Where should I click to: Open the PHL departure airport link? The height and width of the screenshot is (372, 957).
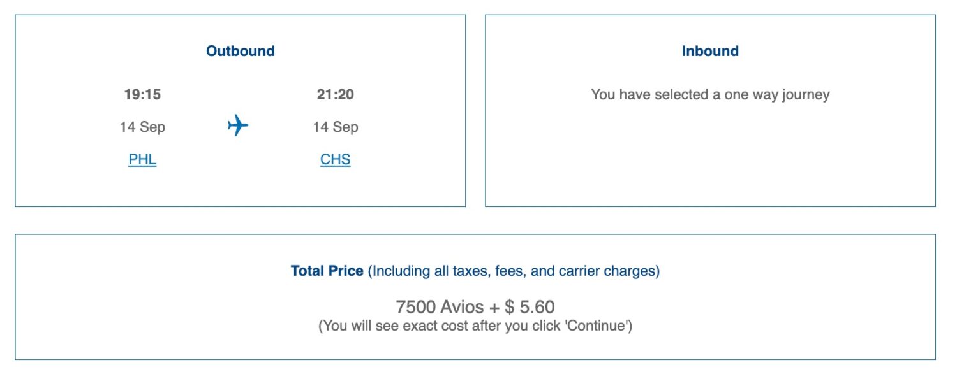pos(142,159)
